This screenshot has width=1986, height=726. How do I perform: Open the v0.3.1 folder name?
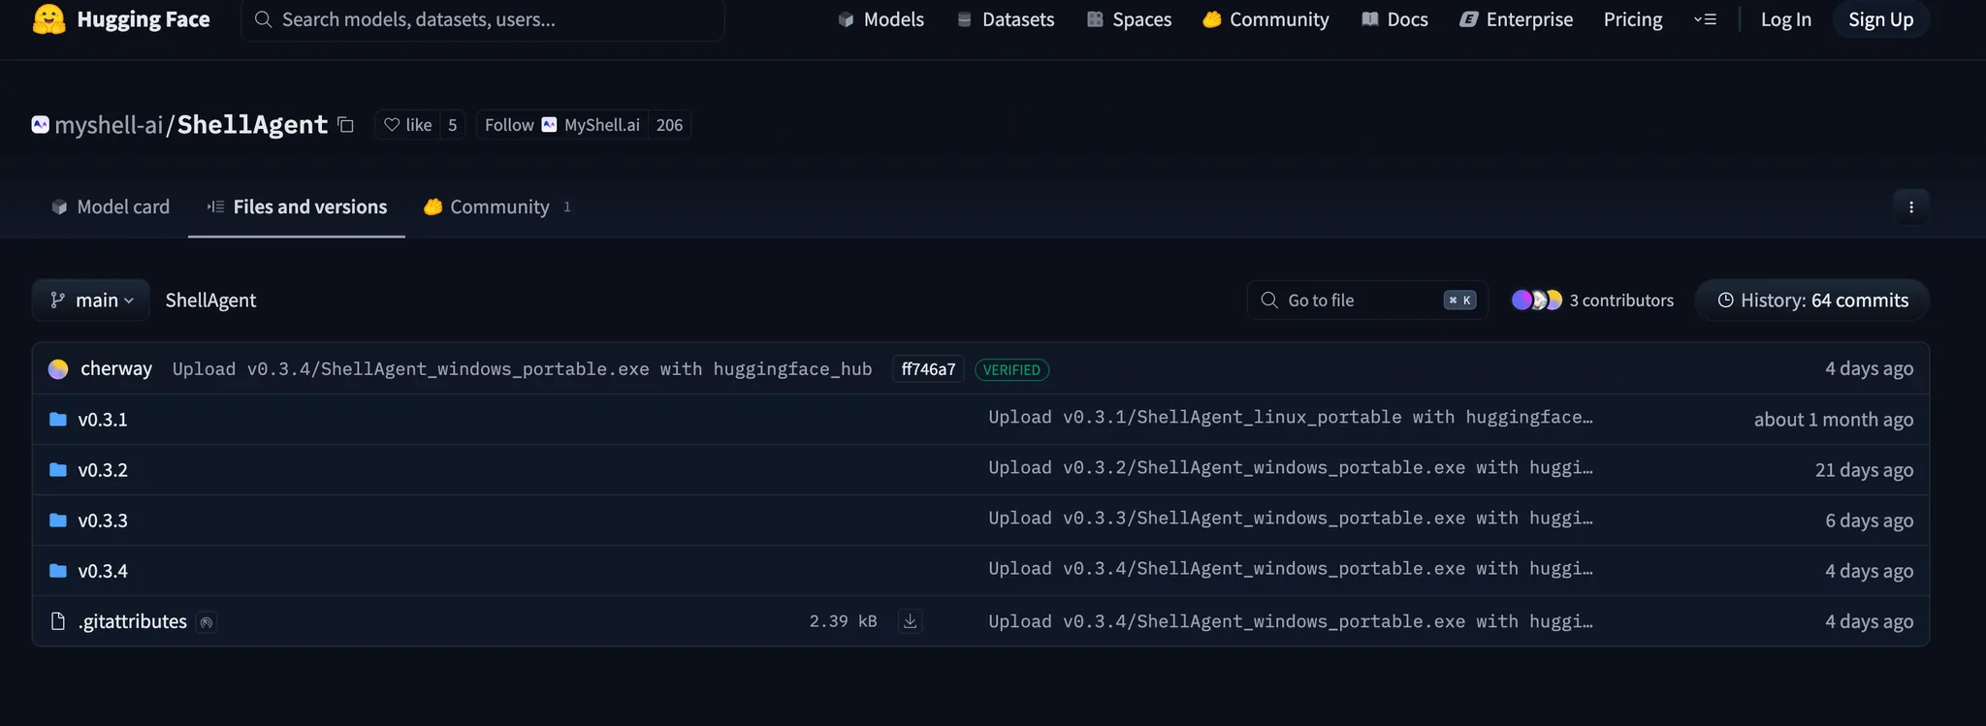(x=103, y=420)
